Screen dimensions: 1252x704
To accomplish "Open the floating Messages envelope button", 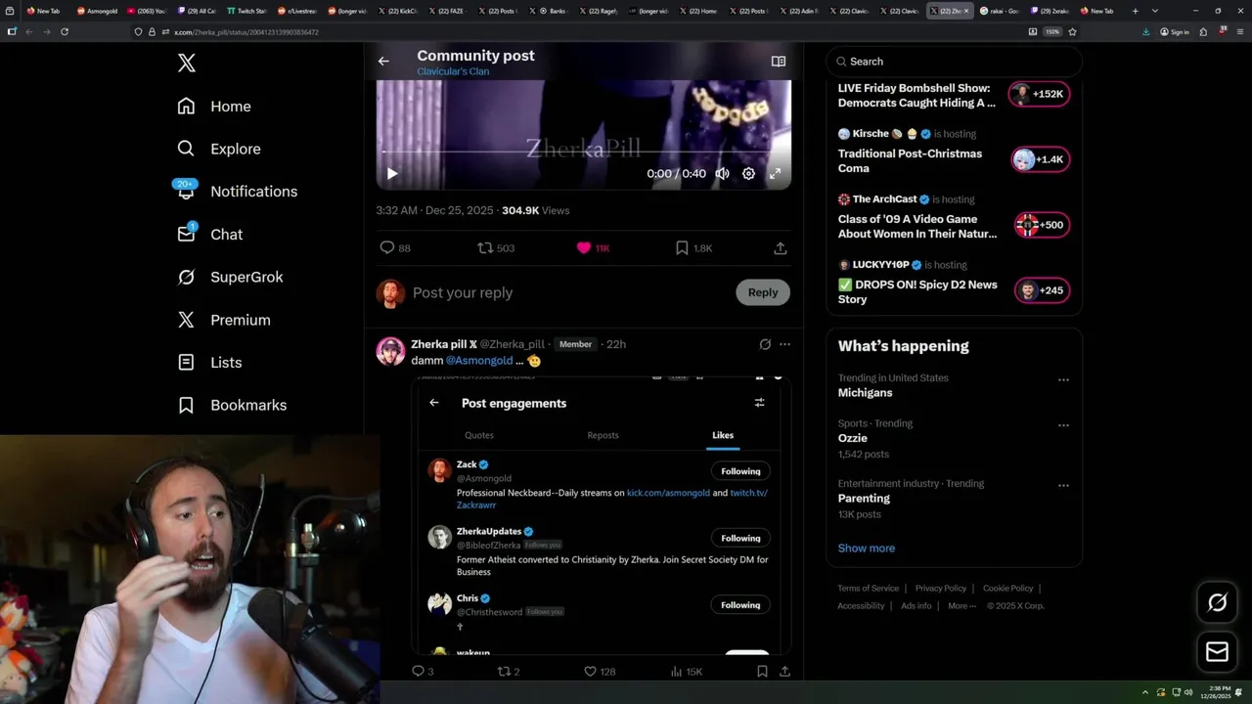I will [x=1218, y=651].
